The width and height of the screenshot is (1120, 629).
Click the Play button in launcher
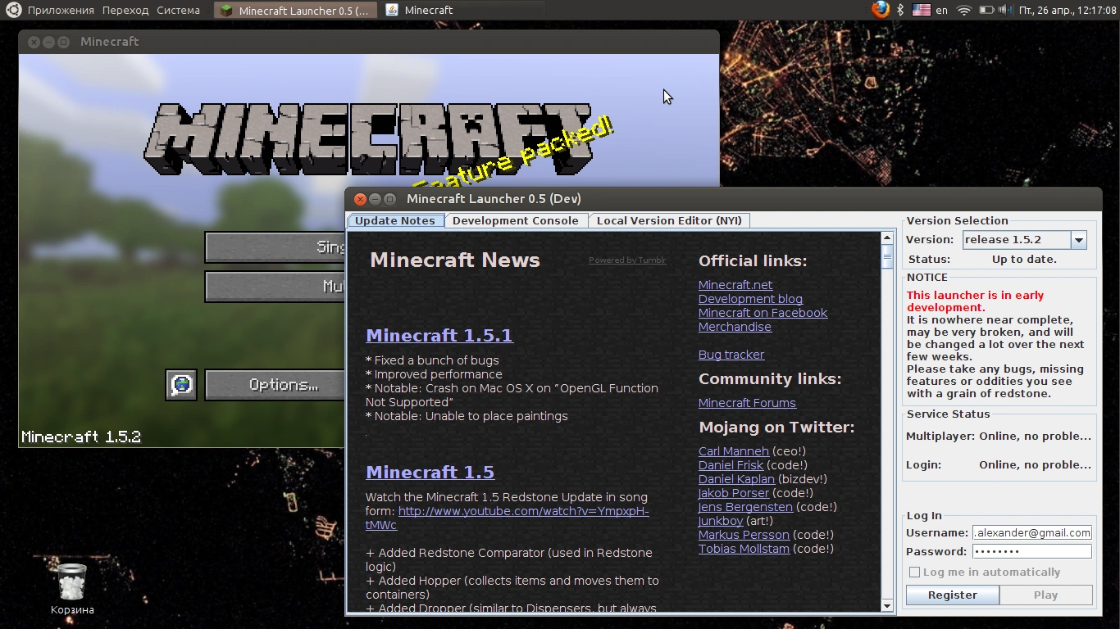coord(1046,595)
